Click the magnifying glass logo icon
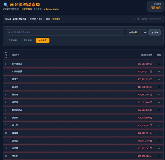Viewport: 165px width, 160px height. tap(5, 5)
